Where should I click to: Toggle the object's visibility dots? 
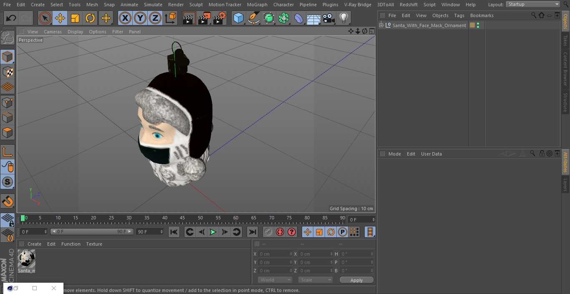pyautogui.click(x=478, y=25)
